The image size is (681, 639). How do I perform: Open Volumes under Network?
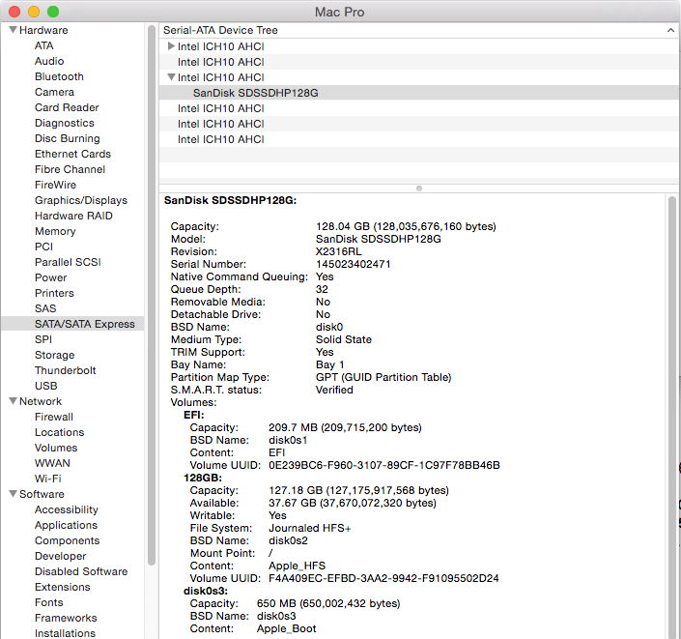pos(56,448)
